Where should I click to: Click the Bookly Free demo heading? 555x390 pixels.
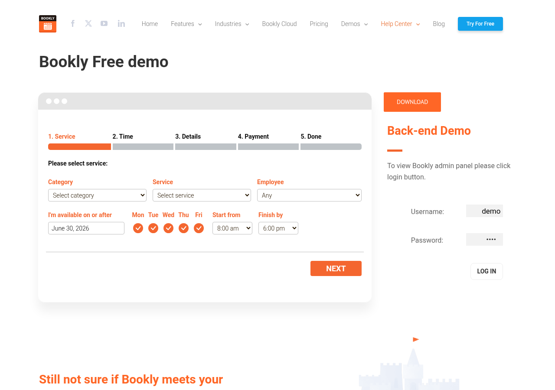pyautogui.click(x=104, y=62)
